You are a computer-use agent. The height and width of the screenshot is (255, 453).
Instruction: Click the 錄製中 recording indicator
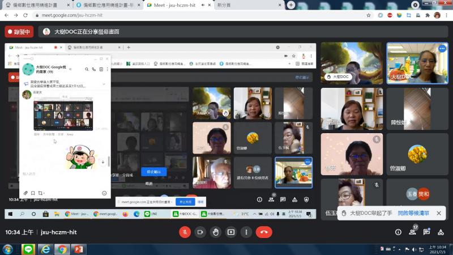(x=19, y=32)
